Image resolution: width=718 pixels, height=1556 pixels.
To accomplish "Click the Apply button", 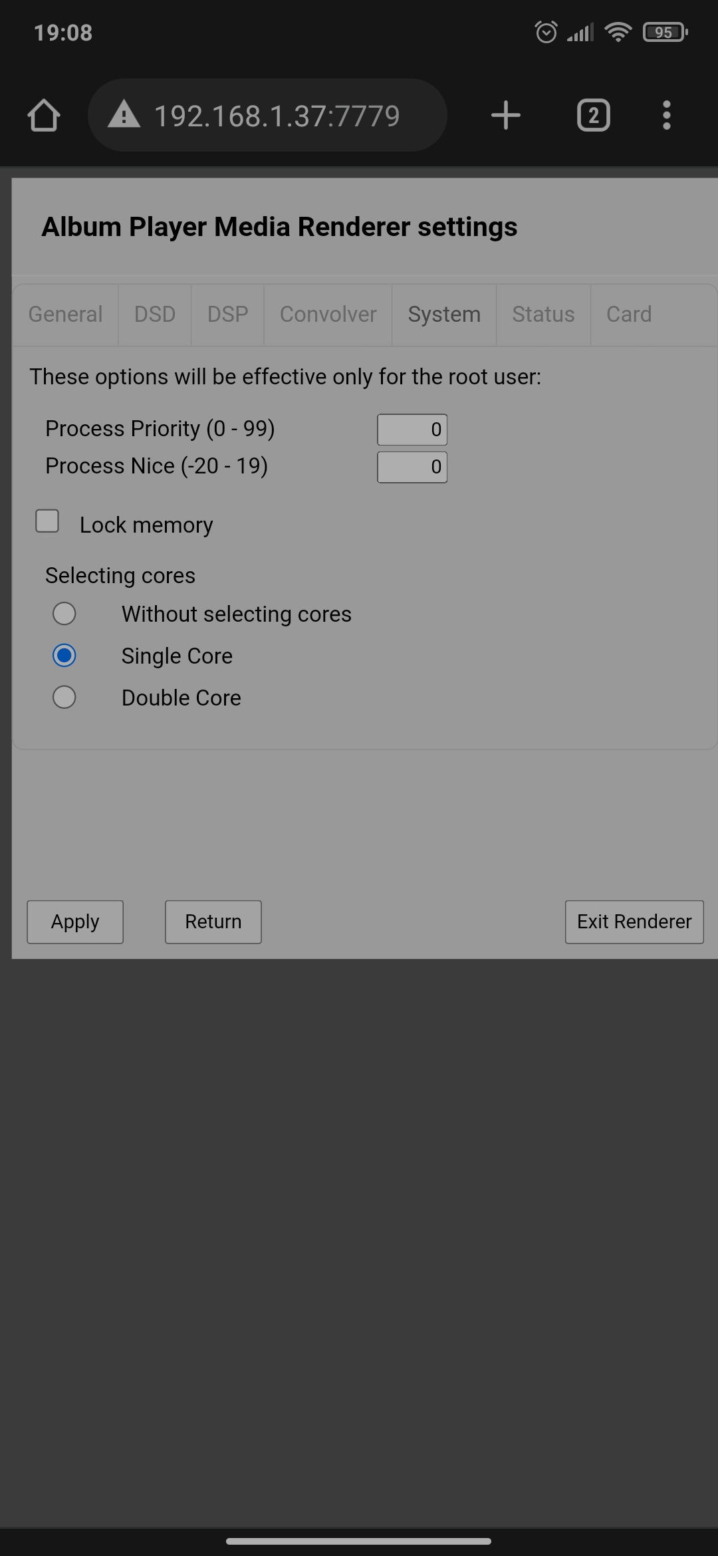I will 75,922.
